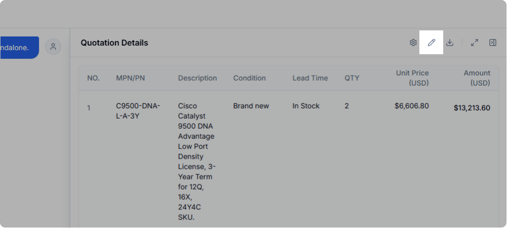Screen dimensions: 507x228
Task: Click the Quotation Details title
Action: click(115, 43)
